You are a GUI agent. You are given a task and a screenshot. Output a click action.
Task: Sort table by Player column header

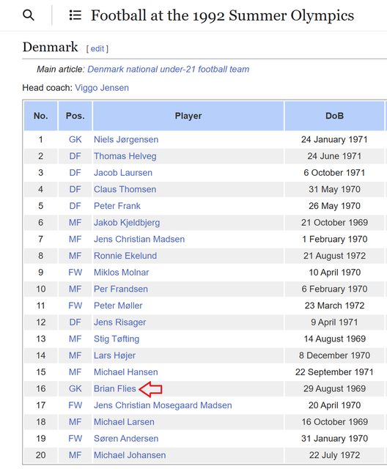pos(188,116)
